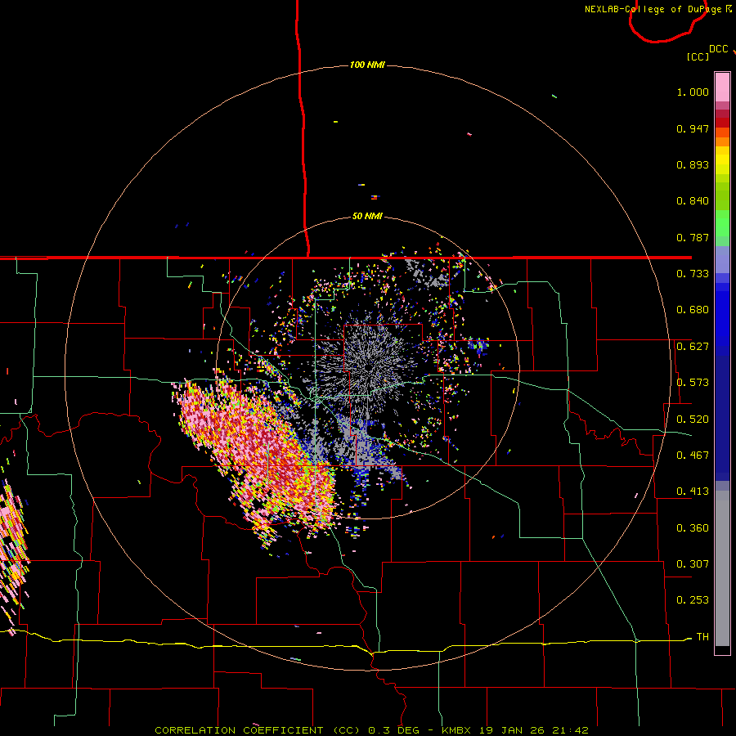Select the 0.840 legend value

pos(693,201)
